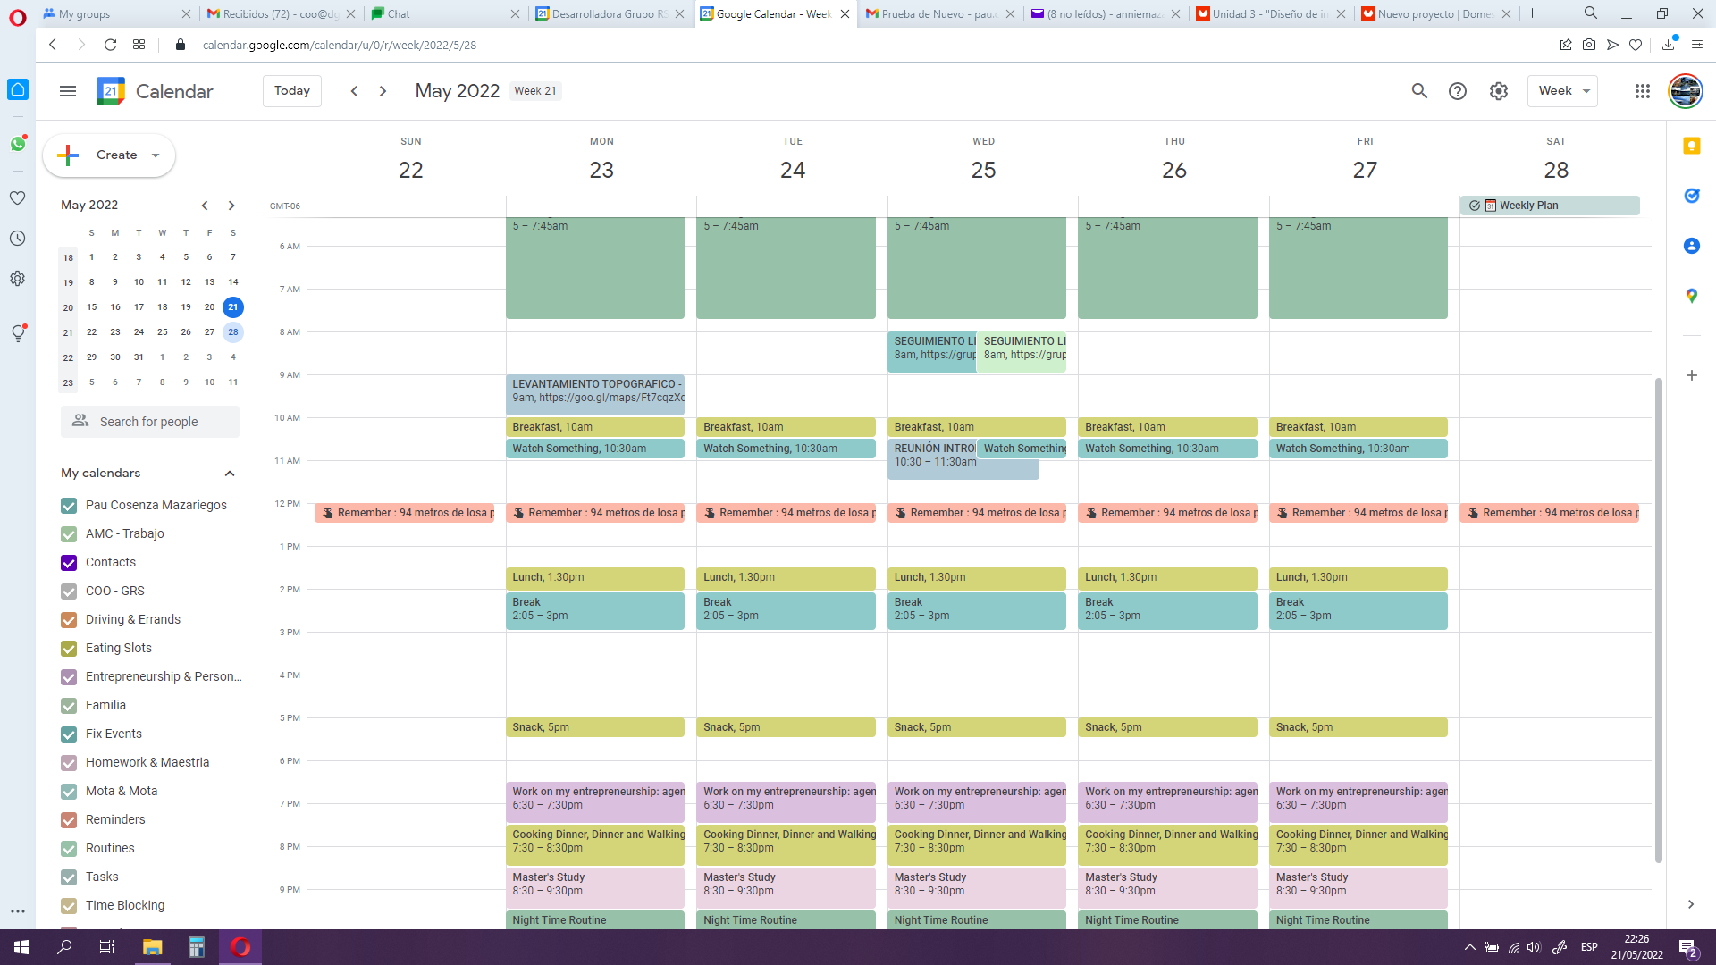Toggle Time Blocking calendar checkbox
The image size is (1716, 965).
tap(69, 906)
